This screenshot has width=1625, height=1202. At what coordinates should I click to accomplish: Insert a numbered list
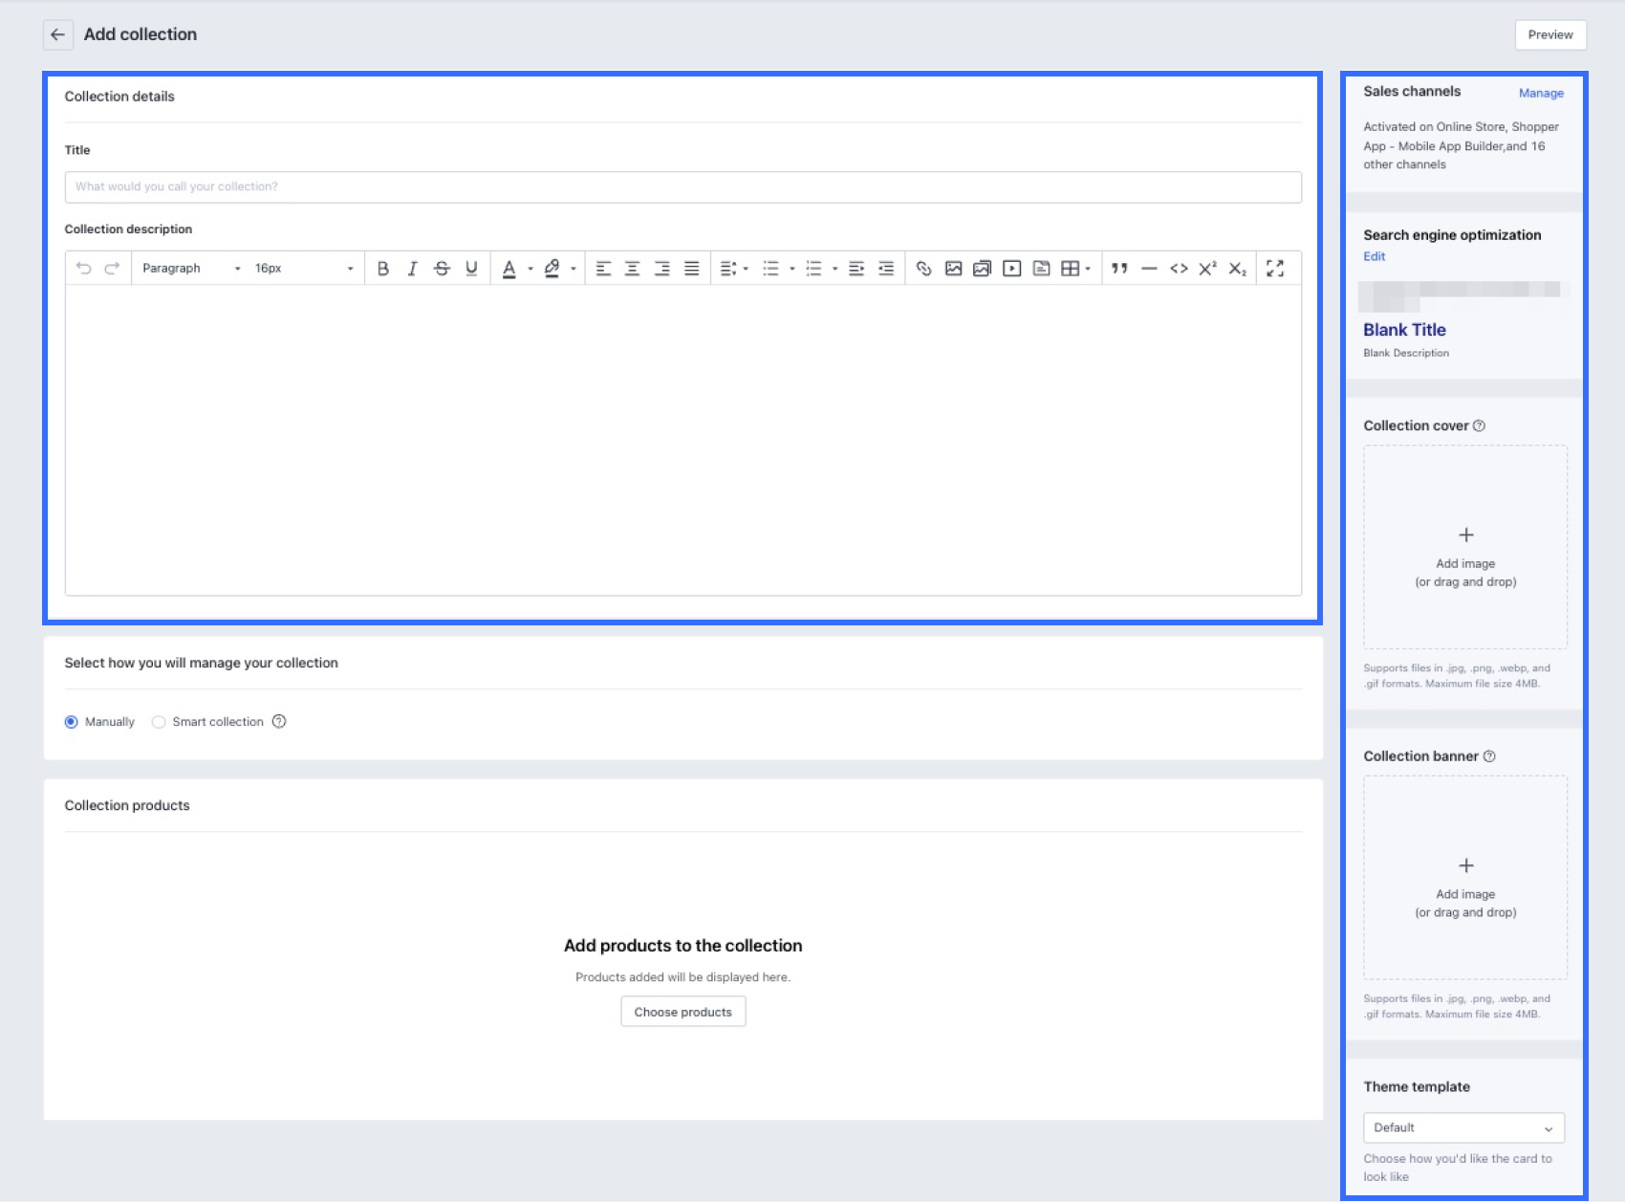[x=813, y=269]
